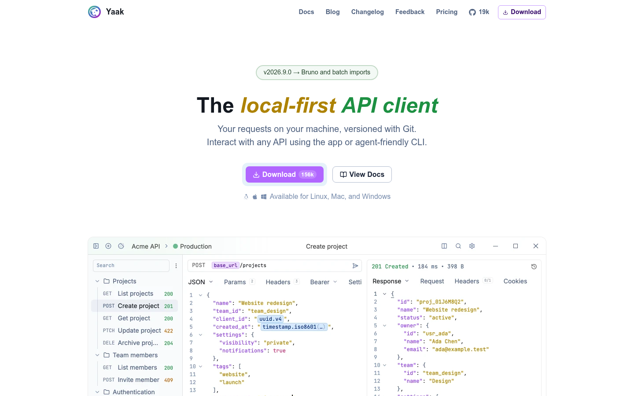Click the Projects folder icon
Screen dimensions: 634x396
click(107, 281)
